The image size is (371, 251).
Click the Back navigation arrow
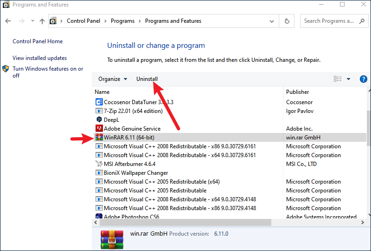click(x=8, y=21)
